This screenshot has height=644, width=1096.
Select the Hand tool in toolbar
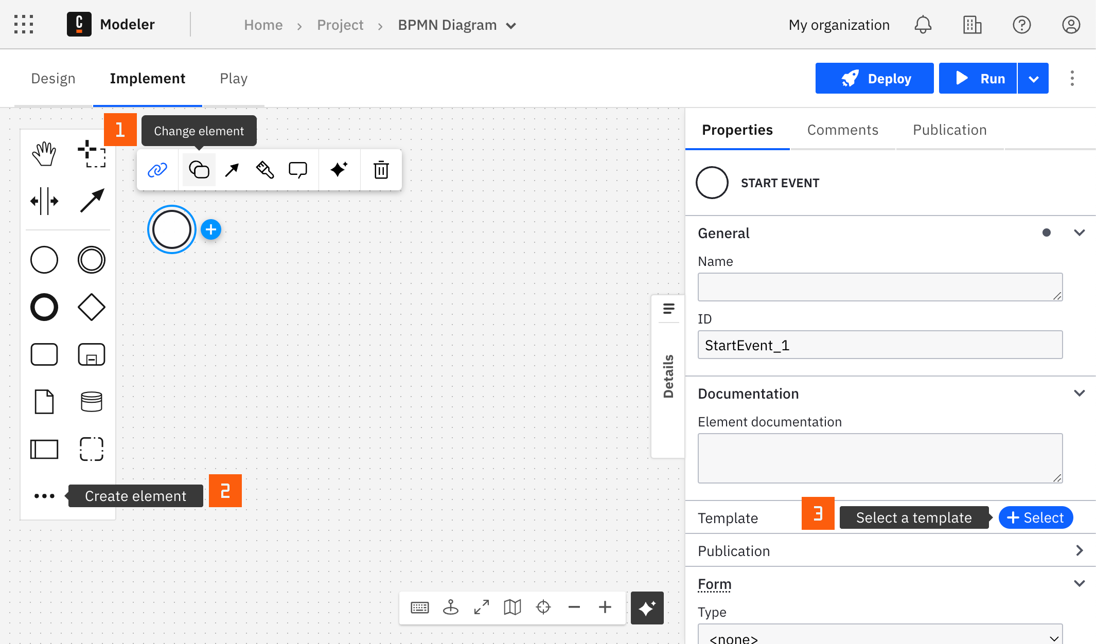tap(44, 153)
